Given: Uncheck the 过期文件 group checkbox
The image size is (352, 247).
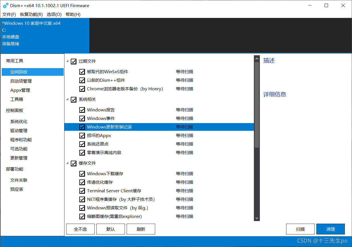Looking at the screenshot, I should [74, 61].
